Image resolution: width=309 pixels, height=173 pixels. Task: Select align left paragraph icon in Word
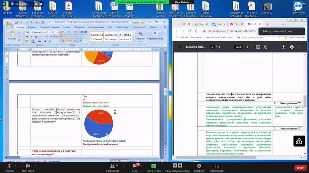coord(62,37)
